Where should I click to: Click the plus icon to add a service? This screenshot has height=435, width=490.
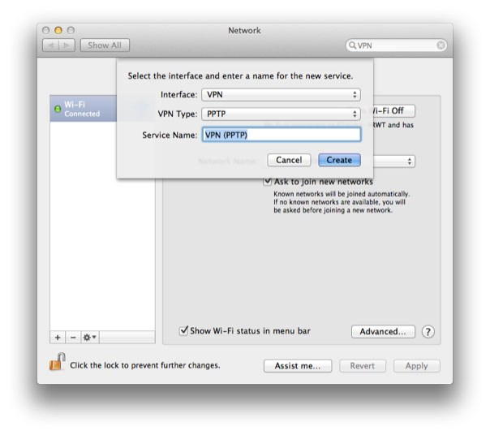(58, 338)
